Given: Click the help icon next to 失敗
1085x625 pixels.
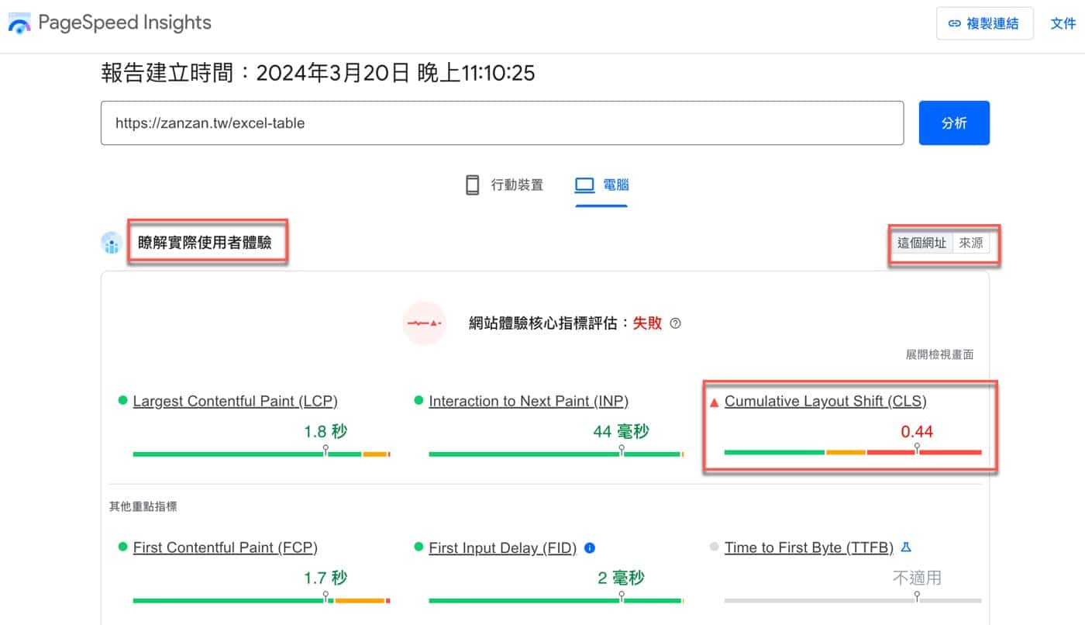Looking at the screenshot, I should pos(675,323).
